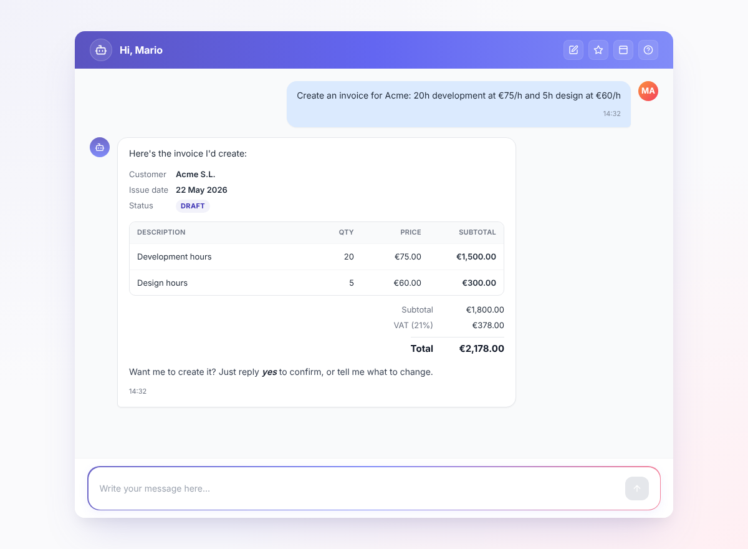
Task: Click the bold 'Total' label
Action: [422, 349]
